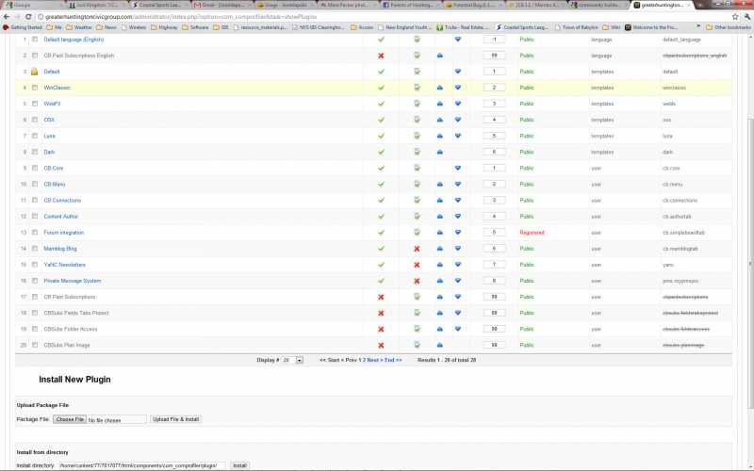Check the CB Core row checkbox
The image size is (754, 471).
(x=35, y=169)
